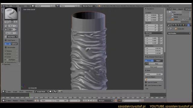This screenshot has width=193, height=108.
Task: Open the File menu
Action: 8,6
